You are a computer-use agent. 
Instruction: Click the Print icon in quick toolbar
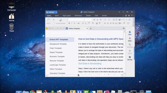(52, 28)
